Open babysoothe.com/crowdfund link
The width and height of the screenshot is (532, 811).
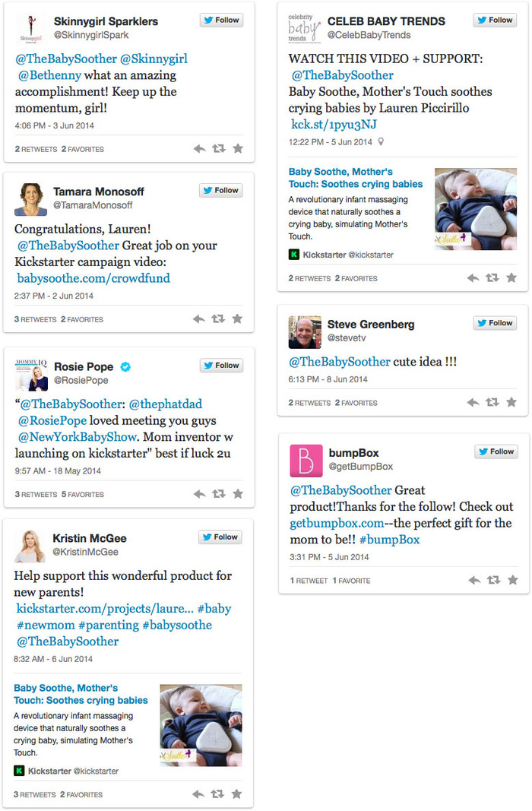coord(93,278)
